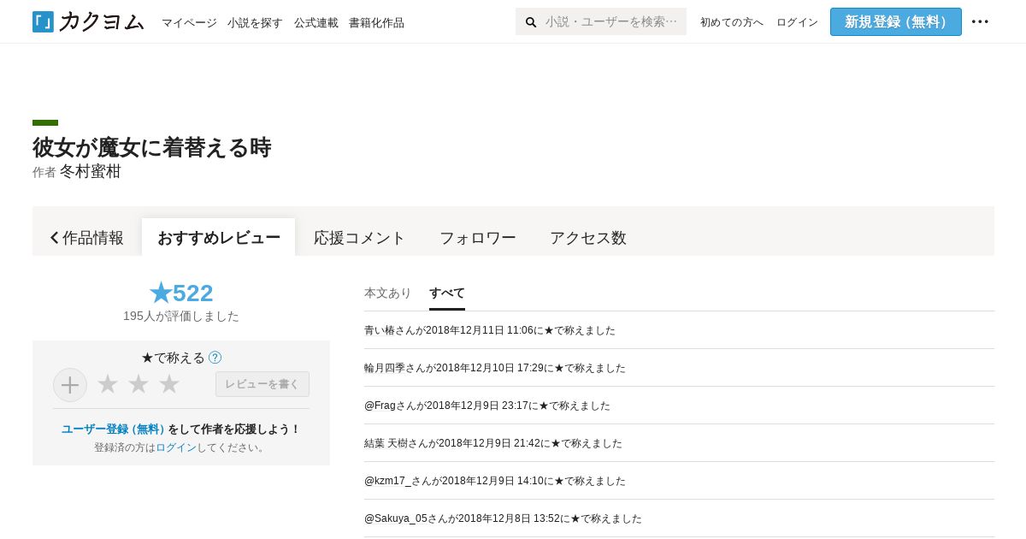Click the 新規登録（無料） button
Image resolution: width=1026 pixels, height=539 pixels.
896,21
